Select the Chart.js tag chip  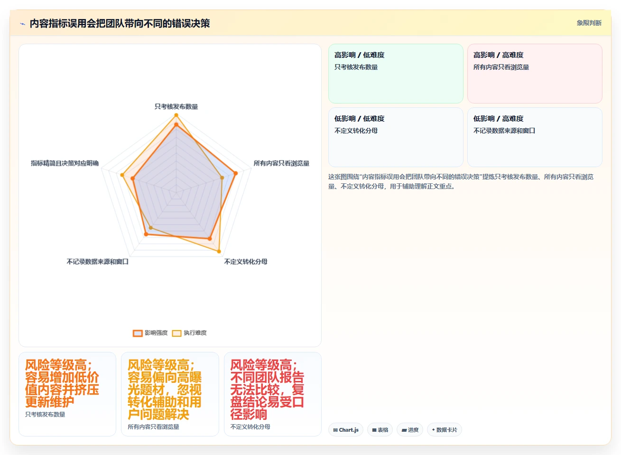tap(346, 430)
